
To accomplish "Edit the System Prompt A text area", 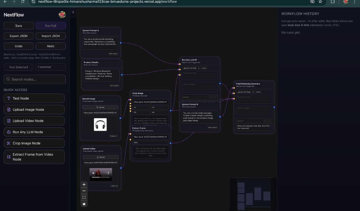I will (100, 43).
